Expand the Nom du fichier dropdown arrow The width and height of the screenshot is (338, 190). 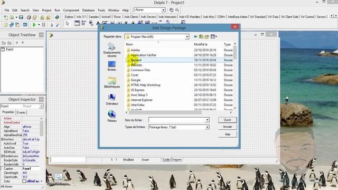pyautogui.click(x=207, y=120)
